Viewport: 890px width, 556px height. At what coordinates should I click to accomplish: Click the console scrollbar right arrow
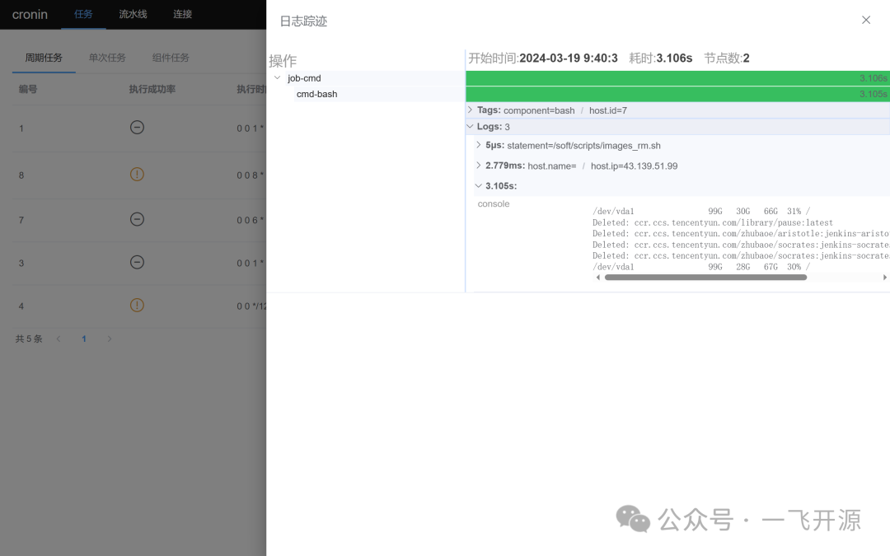click(884, 278)
